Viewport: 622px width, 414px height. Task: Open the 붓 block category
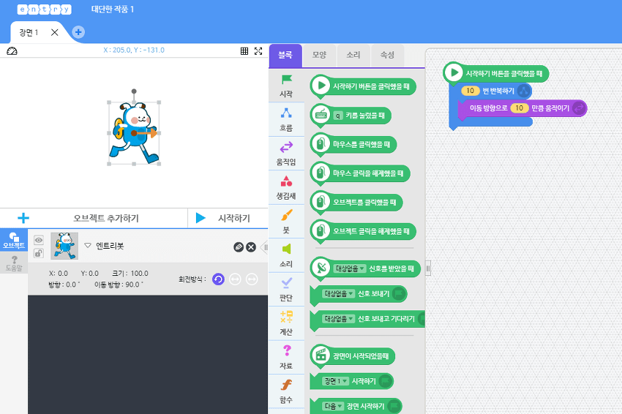point(286,222)
